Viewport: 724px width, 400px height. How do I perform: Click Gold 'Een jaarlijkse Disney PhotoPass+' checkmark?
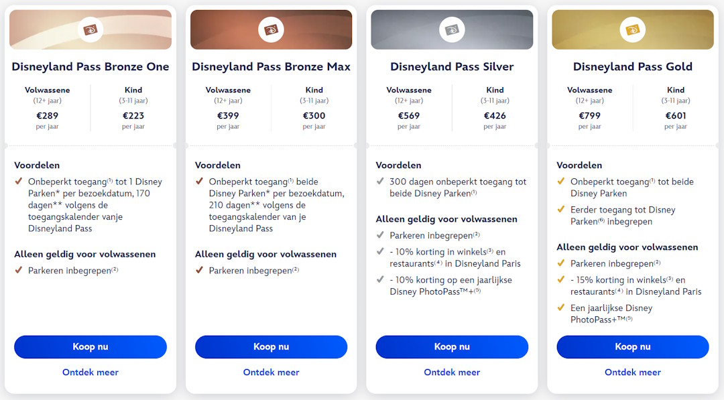561,308
